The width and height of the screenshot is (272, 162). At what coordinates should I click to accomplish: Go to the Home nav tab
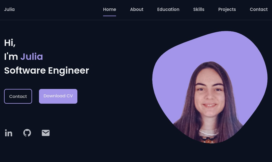109,9
